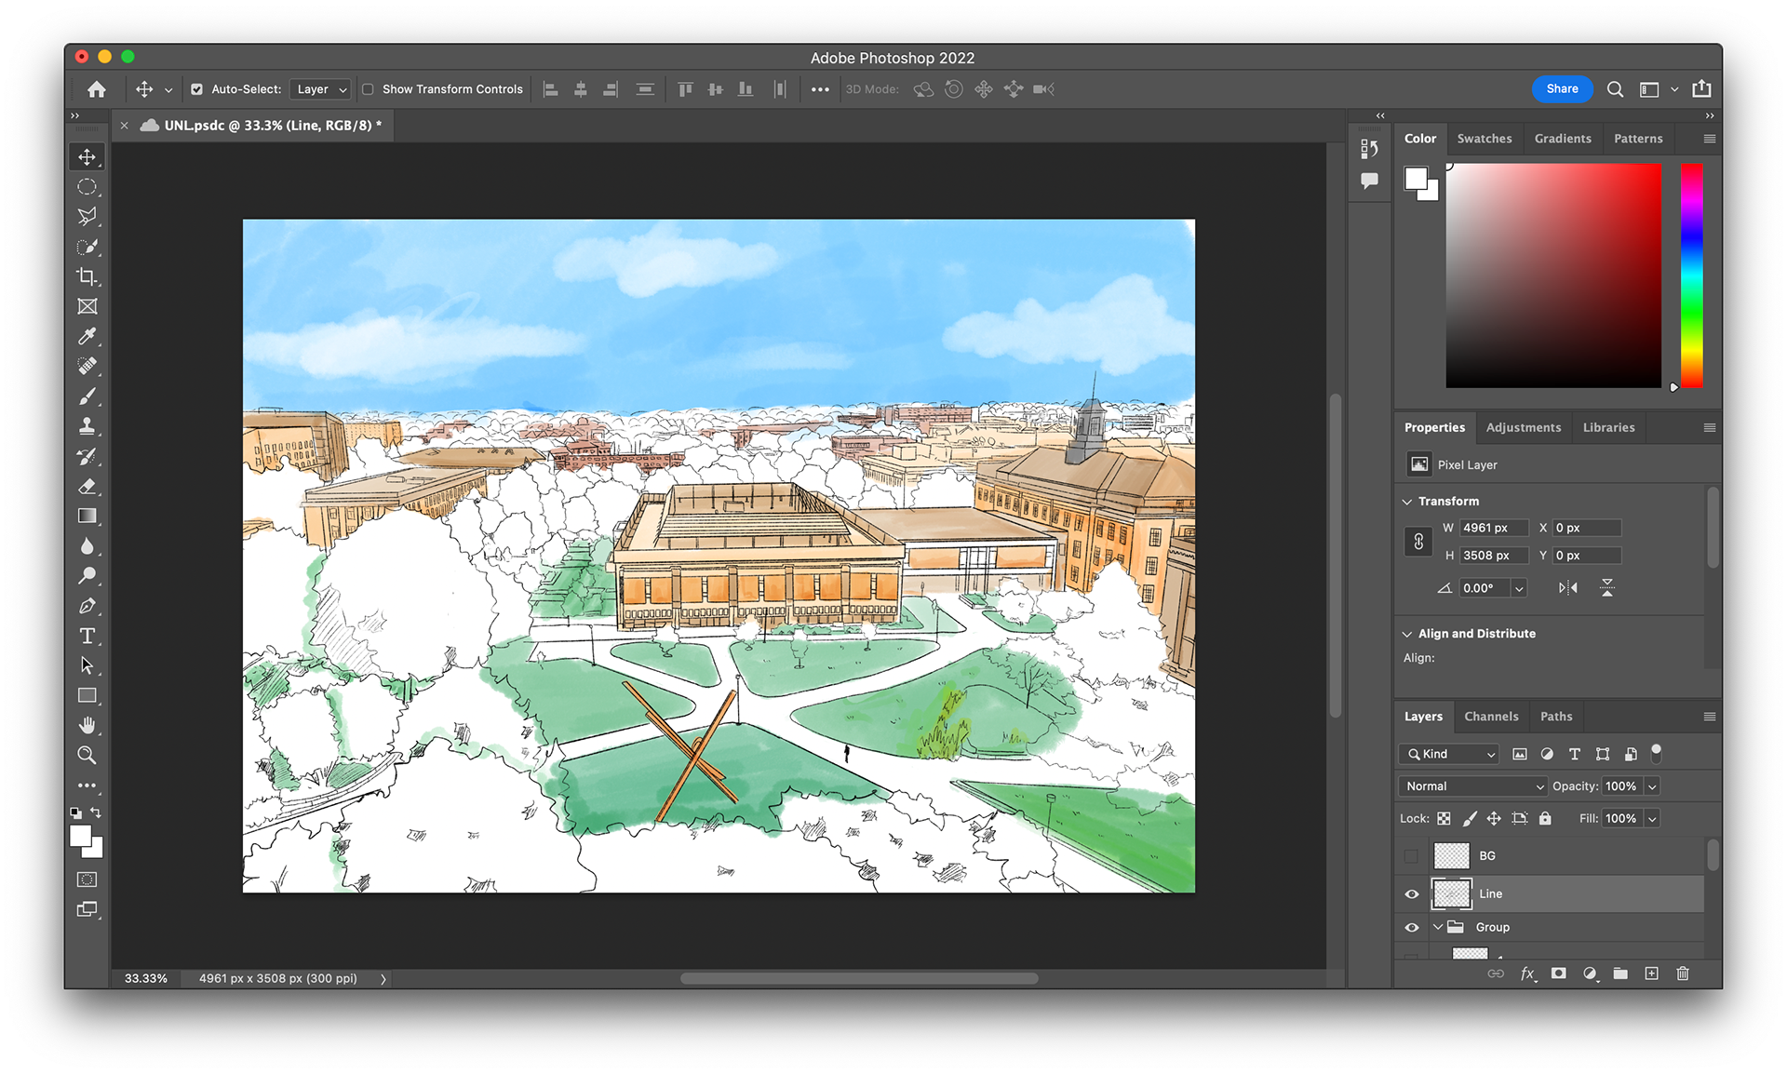Image resolution: width=1787 pixels, height=1074 pixels.
Task: Select the Move tool in the toolbar
Action: pos(87,157)
